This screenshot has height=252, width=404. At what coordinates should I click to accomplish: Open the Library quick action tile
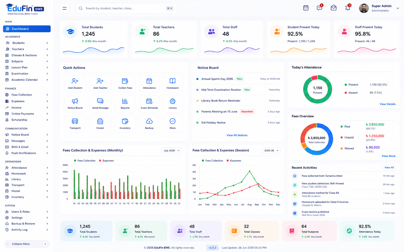[173, 104]
